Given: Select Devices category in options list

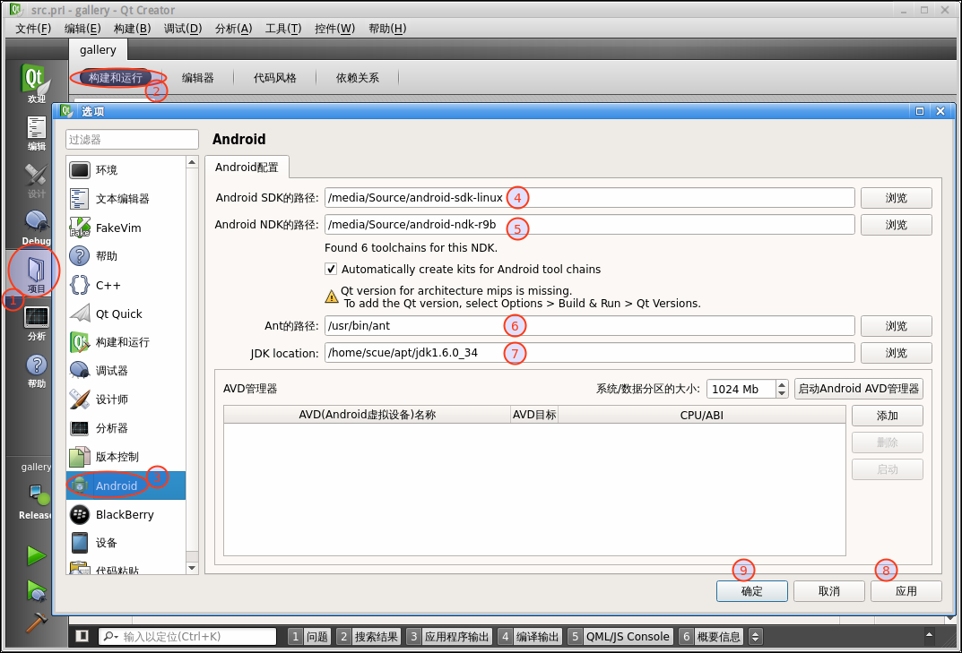Looking at the screenshot, I should [x=126, y=543].
